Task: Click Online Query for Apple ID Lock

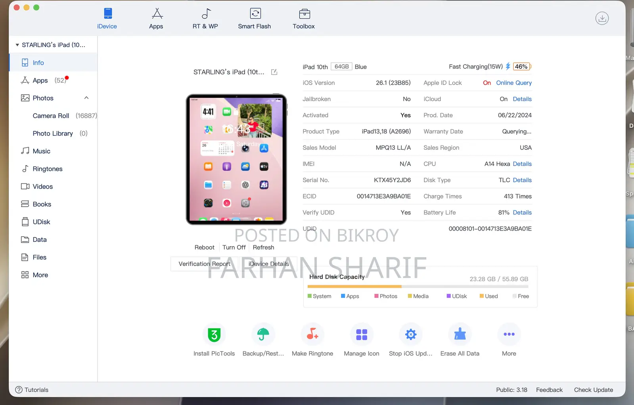Action: pyautogui.click(x=514, y=83)
